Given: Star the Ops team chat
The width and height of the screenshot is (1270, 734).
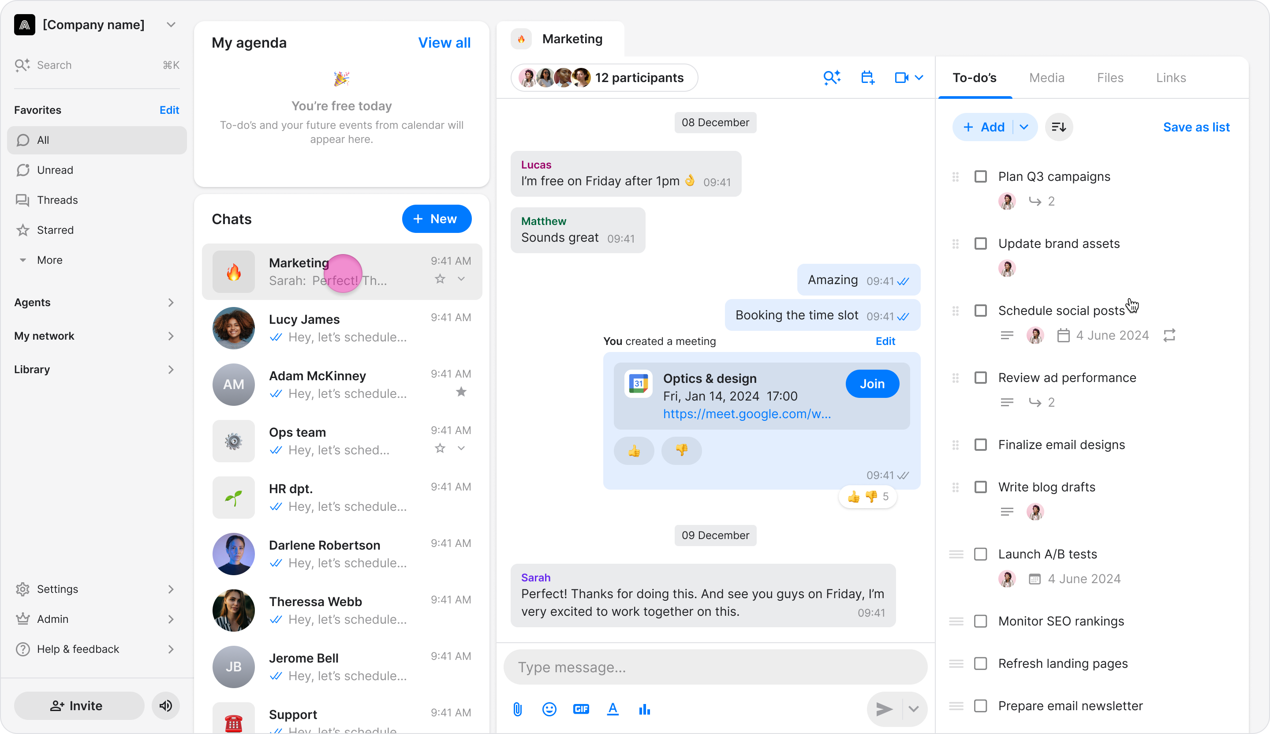Looking at the screenshot, I should pos(440,448).
